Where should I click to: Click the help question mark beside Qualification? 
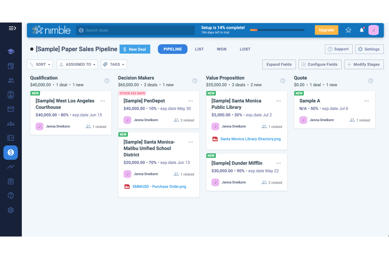point(107,81)
